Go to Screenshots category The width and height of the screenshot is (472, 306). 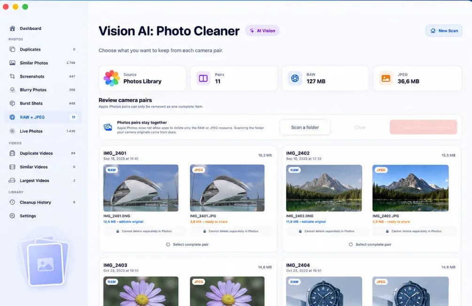pyautogui.click(x=42, y=76)
